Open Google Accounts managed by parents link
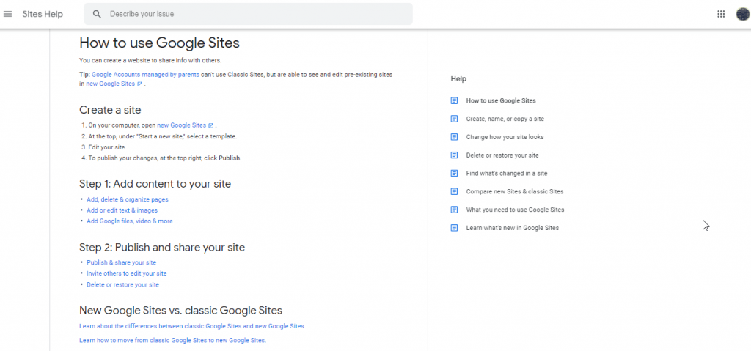Screen dimensions: 751x351 tap(146, 75)
